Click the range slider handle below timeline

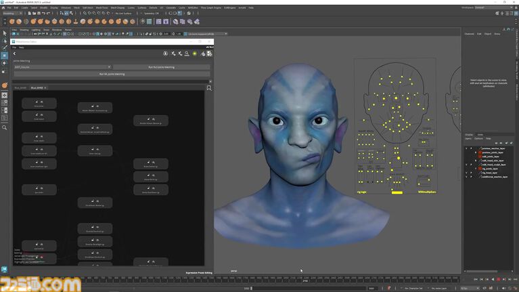tap(252, 289)
